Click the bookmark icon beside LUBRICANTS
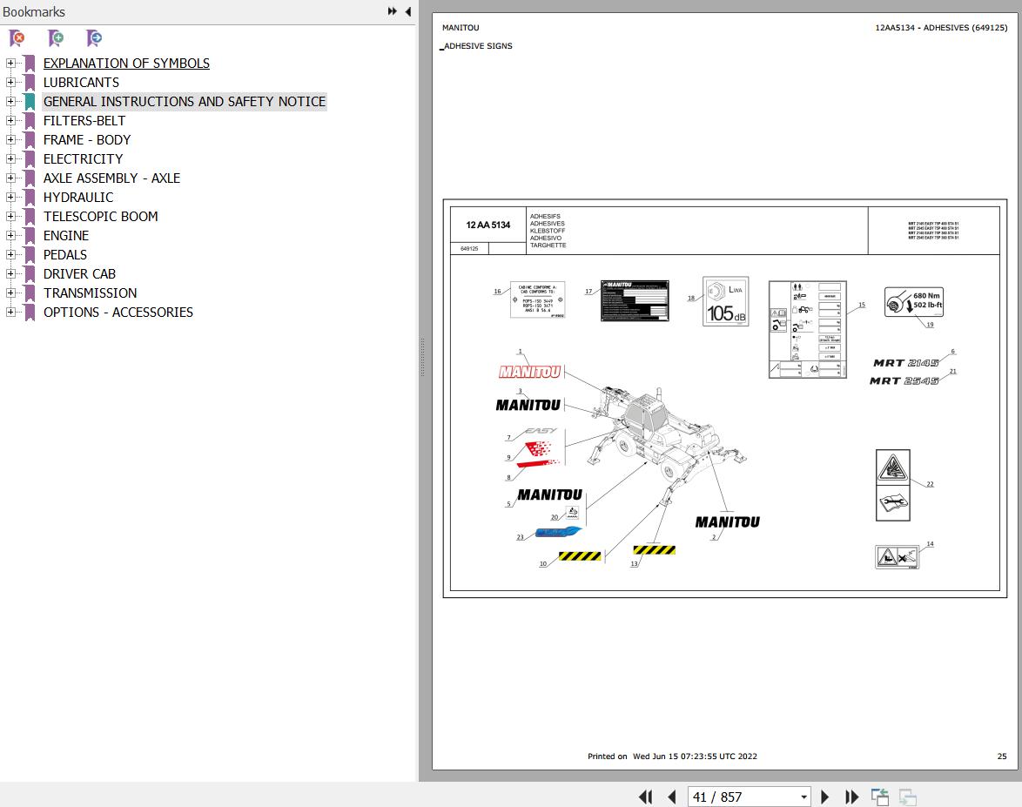This screenshot has height=807, width=1022. click(30, 82)
